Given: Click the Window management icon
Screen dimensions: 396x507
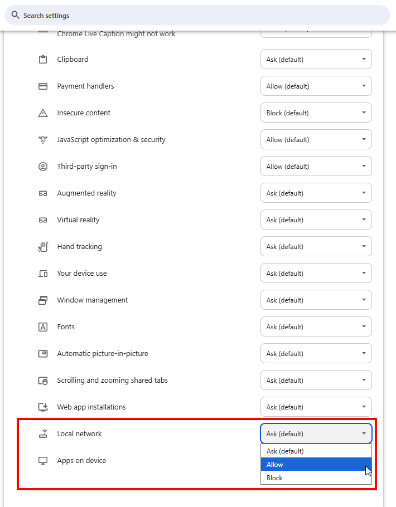Looking at the screenshot, I should click(43, 300).
